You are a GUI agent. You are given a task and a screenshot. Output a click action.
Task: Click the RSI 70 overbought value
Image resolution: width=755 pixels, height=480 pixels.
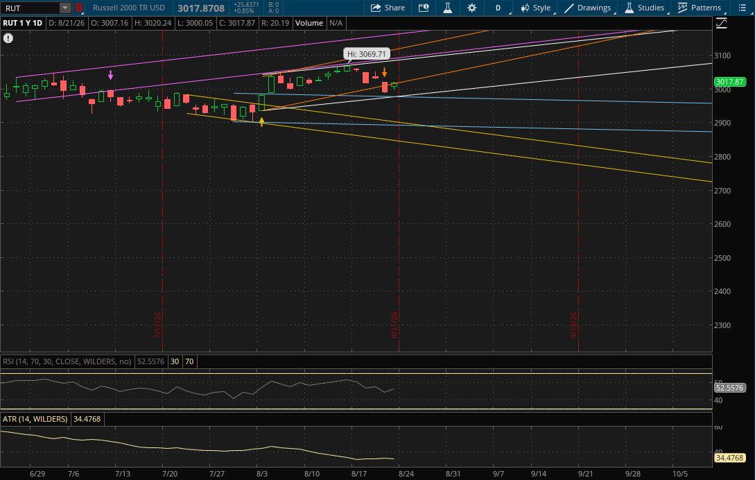[x=189, y=361]
